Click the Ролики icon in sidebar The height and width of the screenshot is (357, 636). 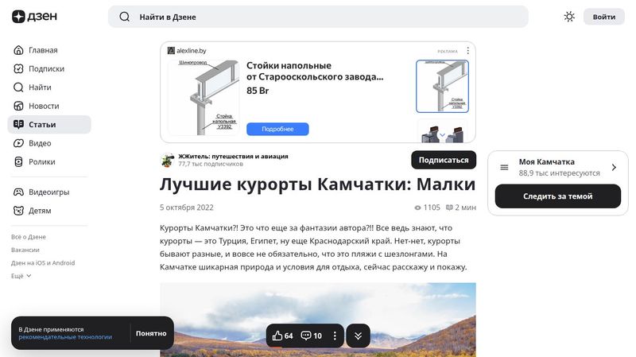click(18, 162)
